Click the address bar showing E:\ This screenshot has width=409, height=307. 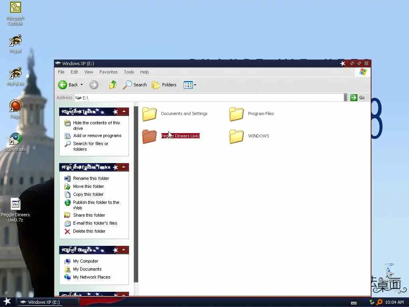point(208,98)
